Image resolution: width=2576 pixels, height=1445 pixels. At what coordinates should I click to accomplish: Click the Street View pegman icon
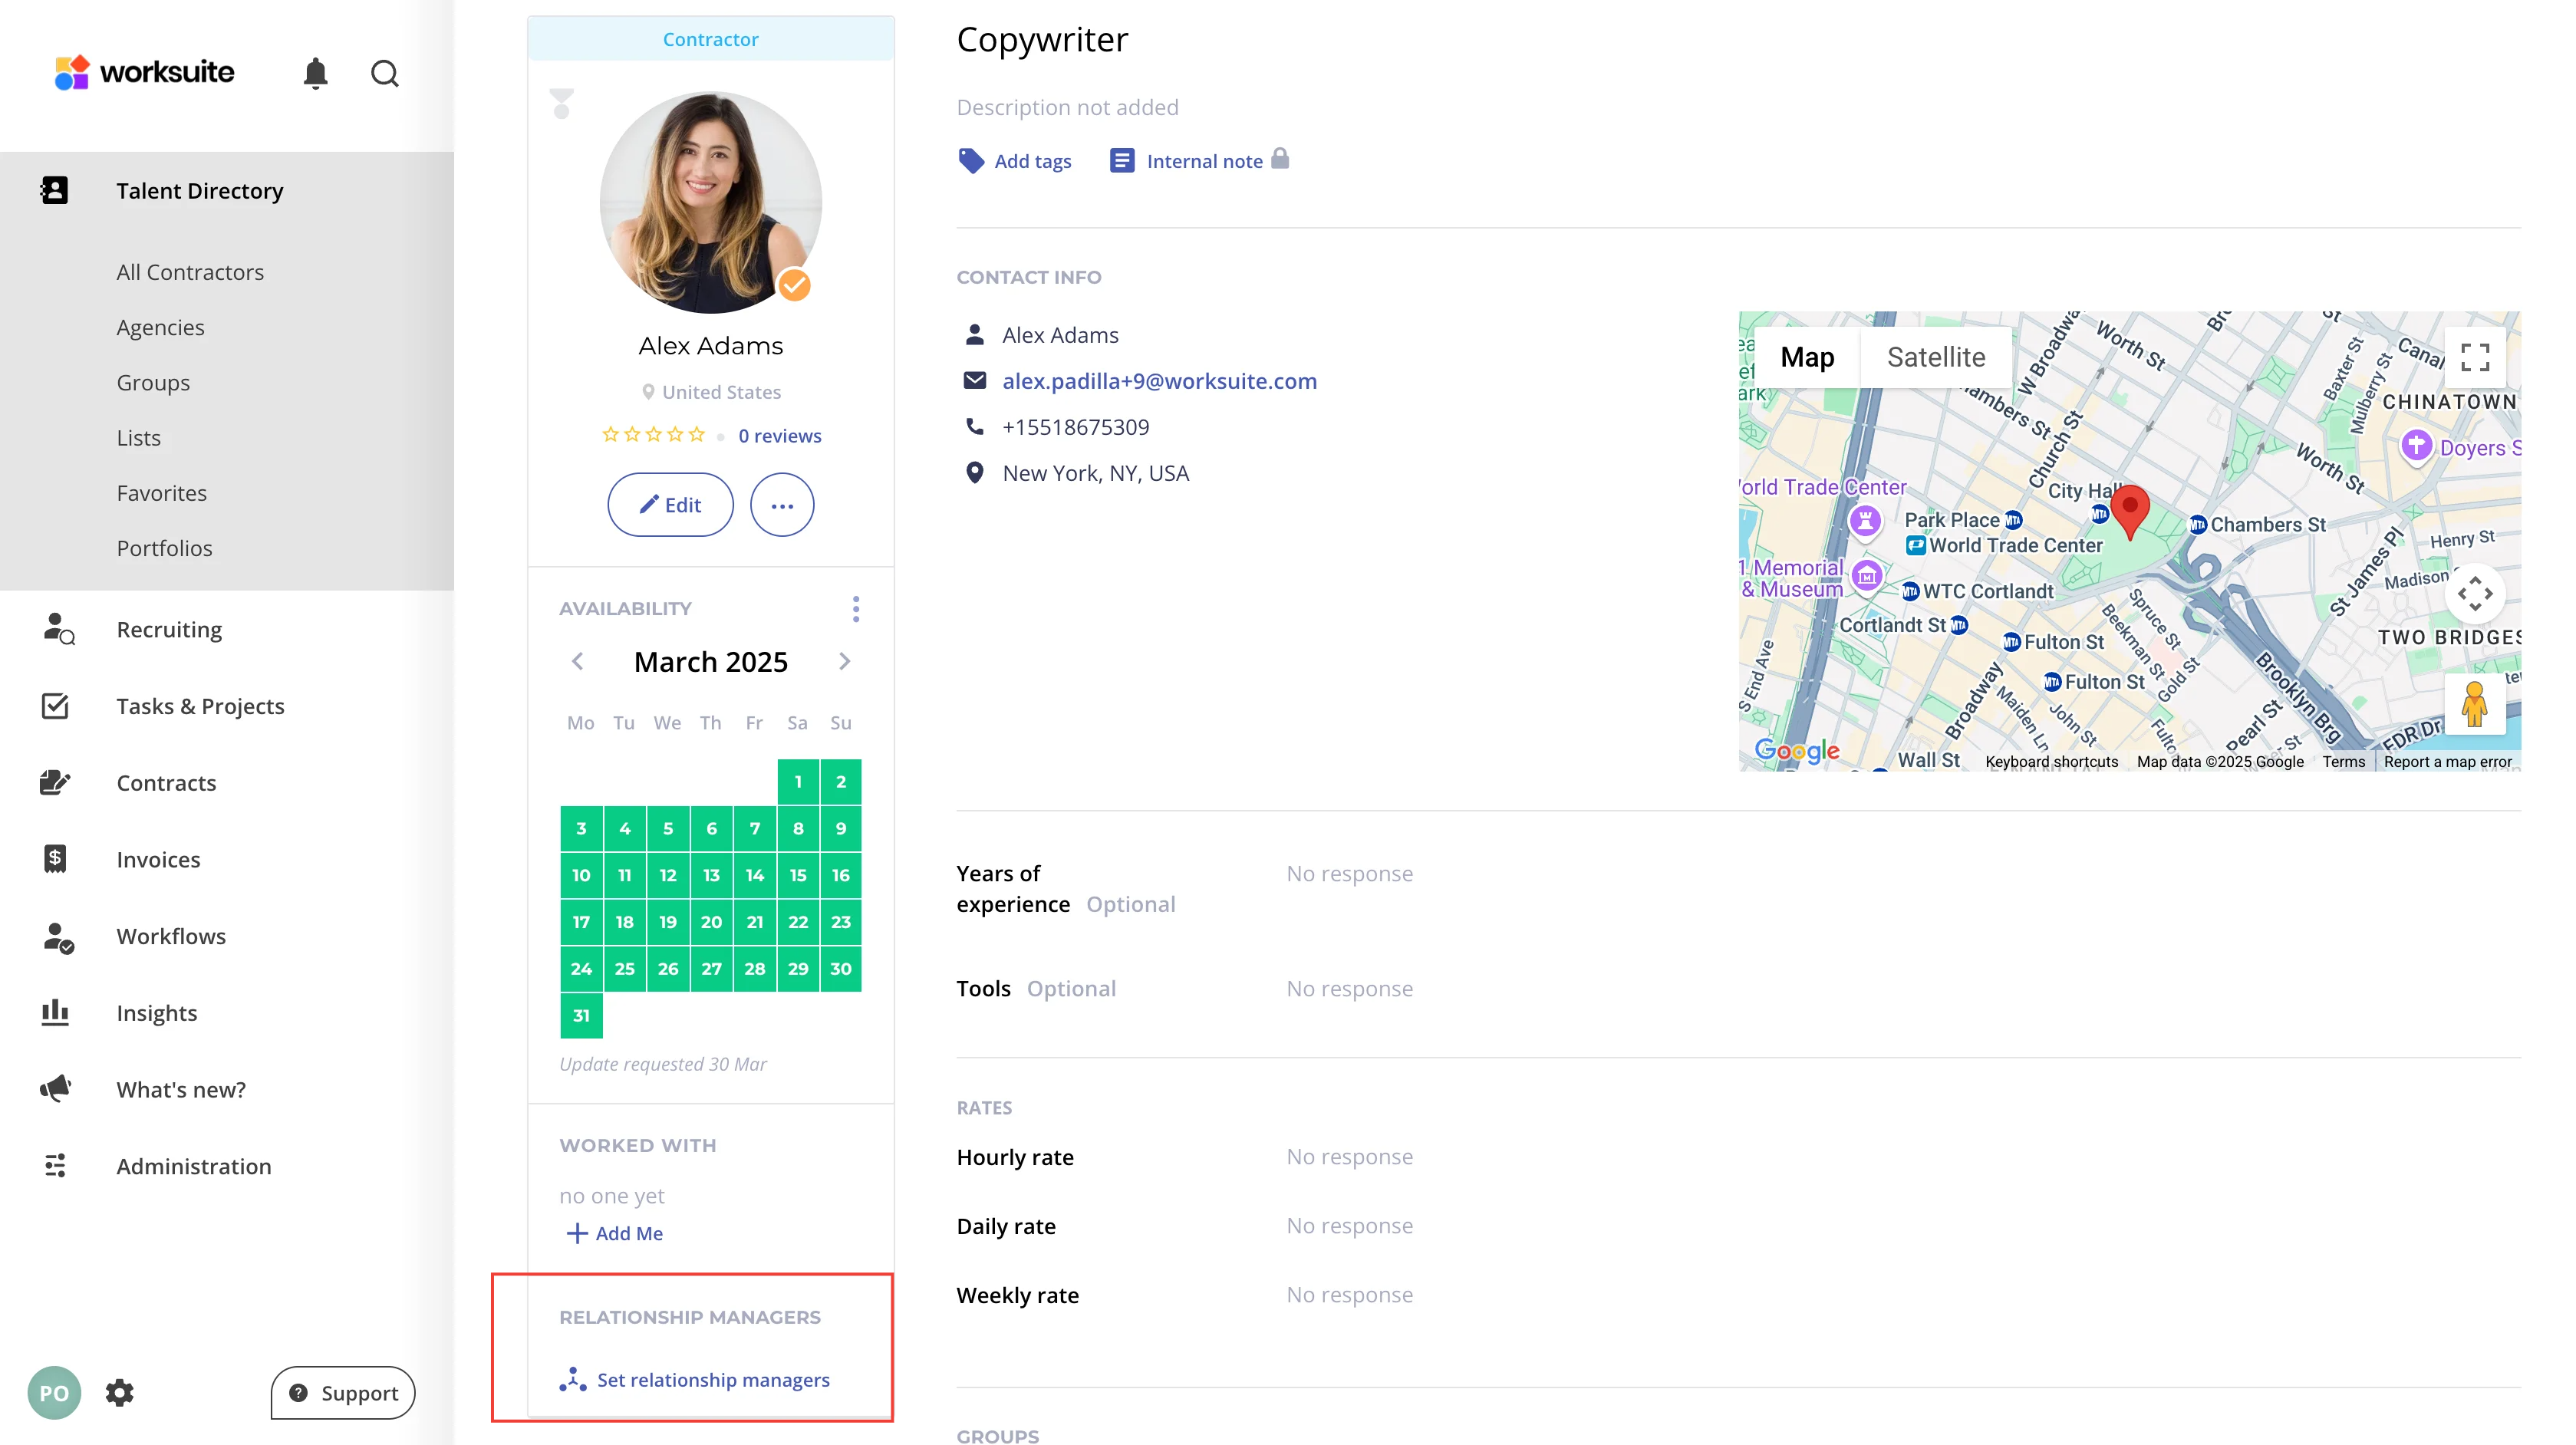(x=2474, y=704)
